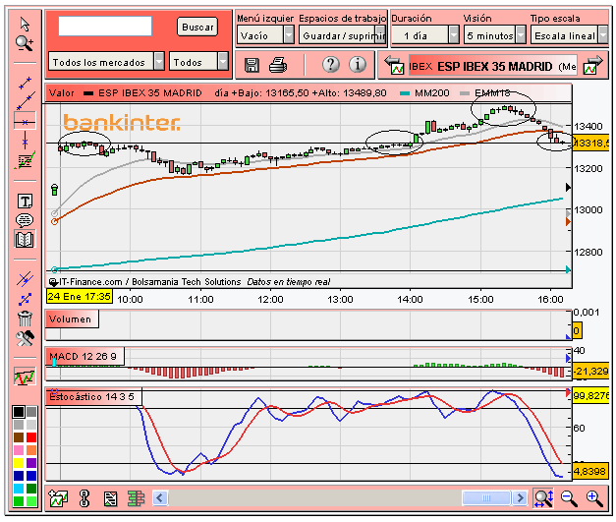The height and width of the screenshot is (522, 616).
Task: Click the Buscar search button
Action: click(x=197, y=27)
